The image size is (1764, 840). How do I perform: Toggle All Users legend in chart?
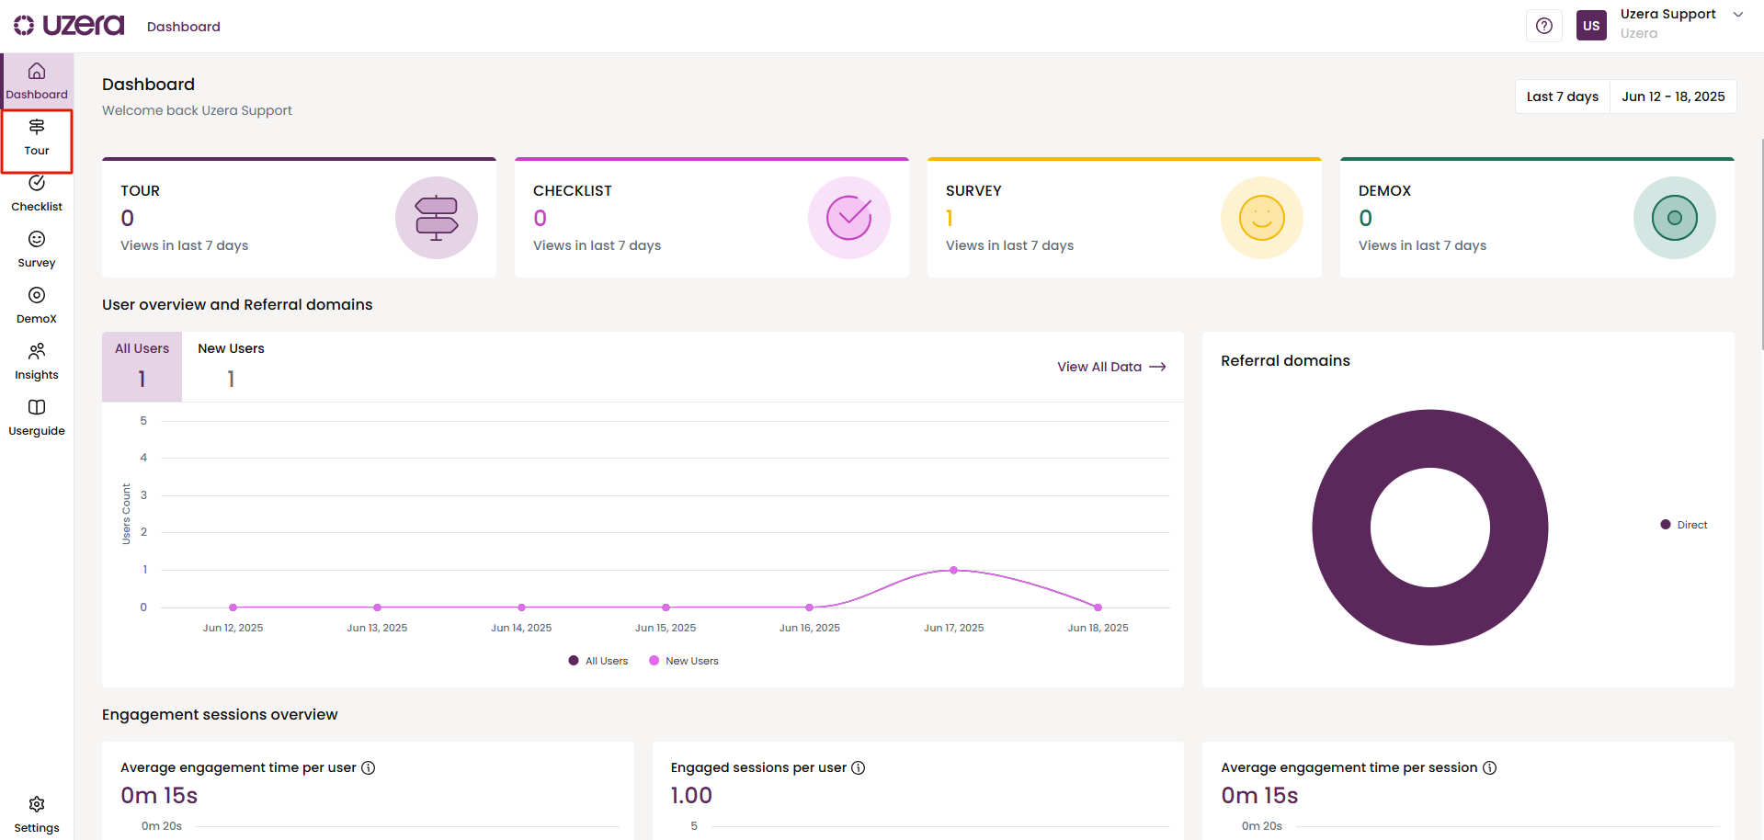point(598,661)
